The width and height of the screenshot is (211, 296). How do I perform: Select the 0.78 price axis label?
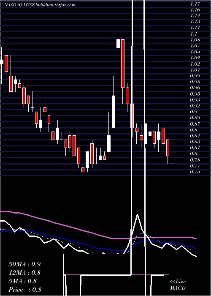click(x=195, y=160)
